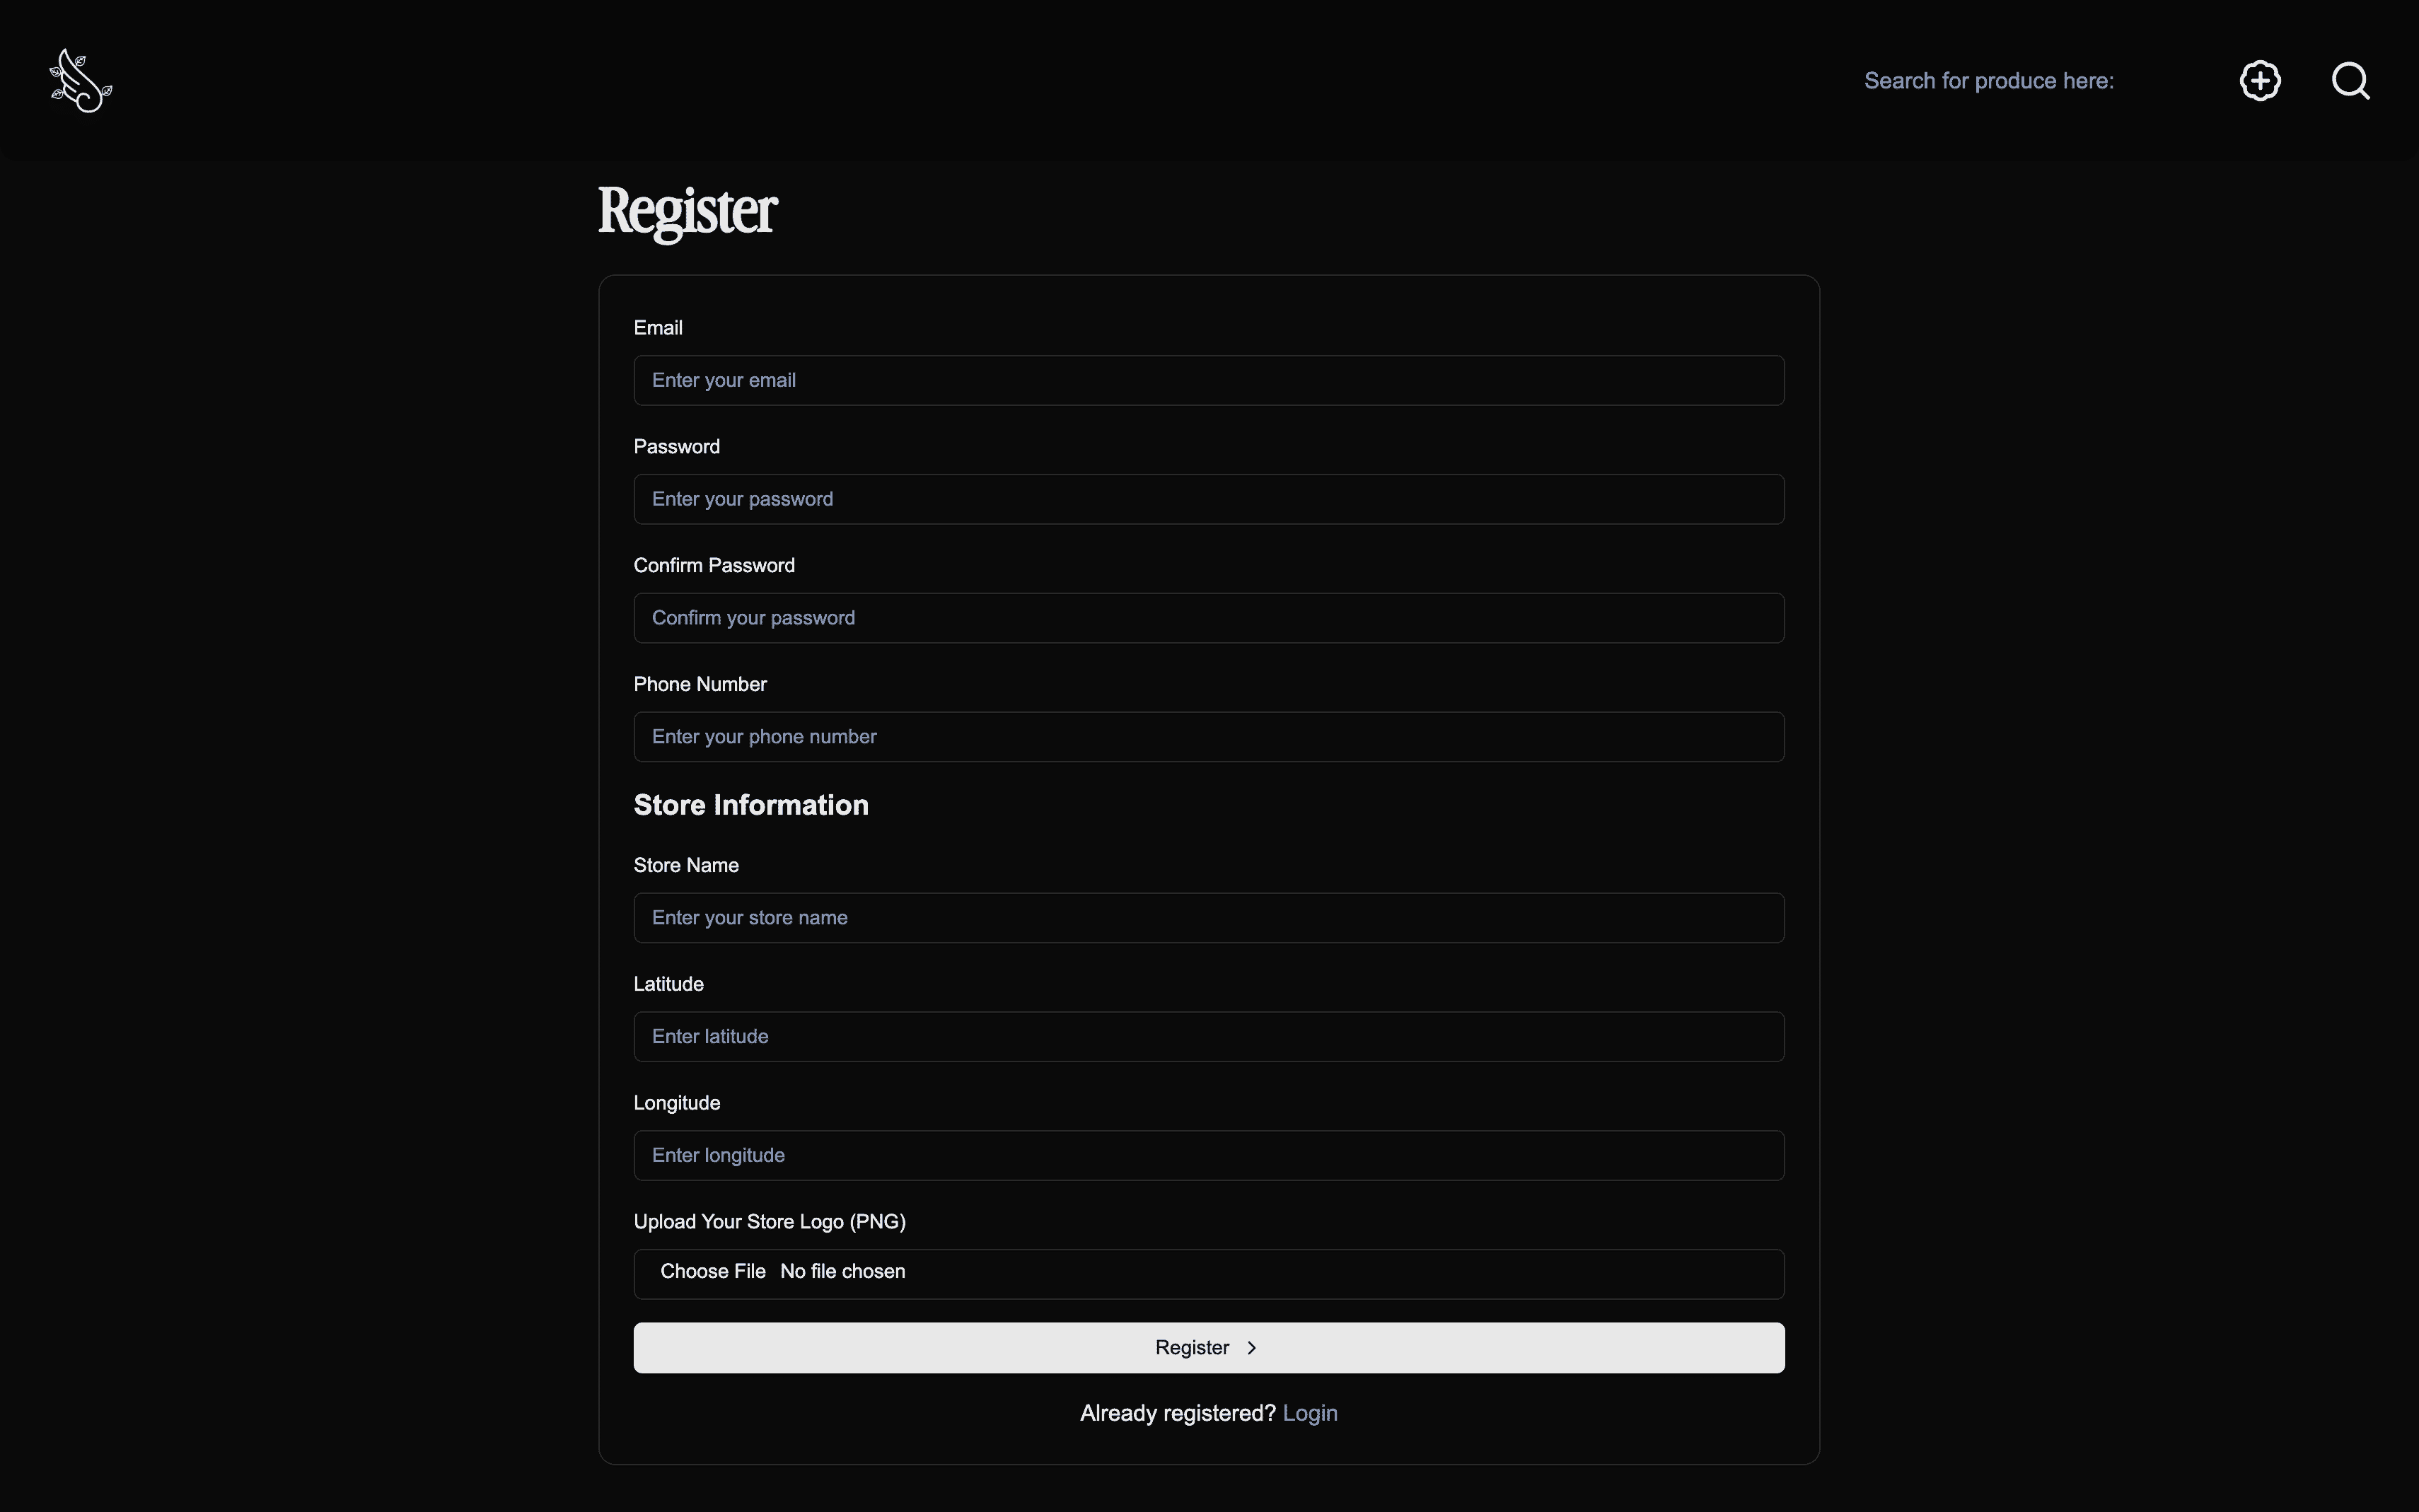Click the Store Name label

pyautogui.click(x=685, y=866)
